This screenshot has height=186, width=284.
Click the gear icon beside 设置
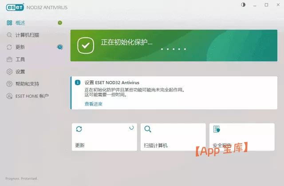coord(9,72)
